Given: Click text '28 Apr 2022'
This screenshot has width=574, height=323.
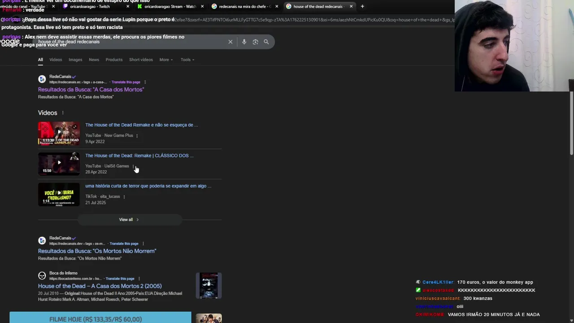Looking at the screenshot, I should 96,172.
